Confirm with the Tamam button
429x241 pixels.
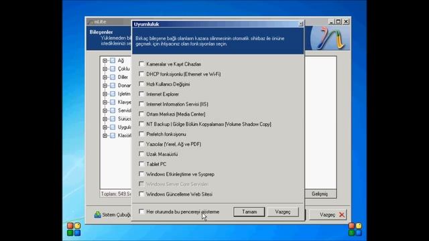[x=249, y=212]
